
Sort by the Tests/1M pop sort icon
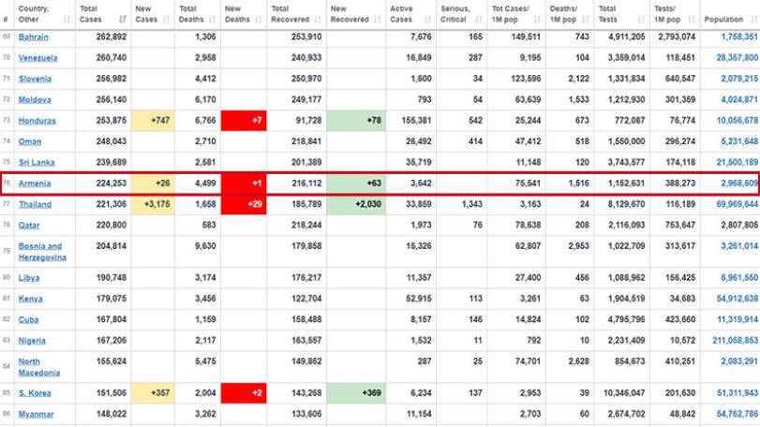tap(692, 20)
